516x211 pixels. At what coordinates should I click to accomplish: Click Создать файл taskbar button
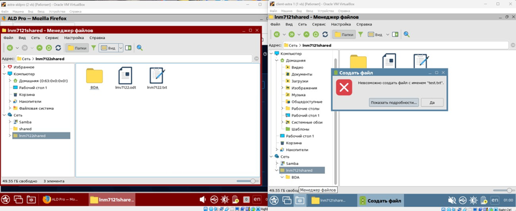click(381, 200)
